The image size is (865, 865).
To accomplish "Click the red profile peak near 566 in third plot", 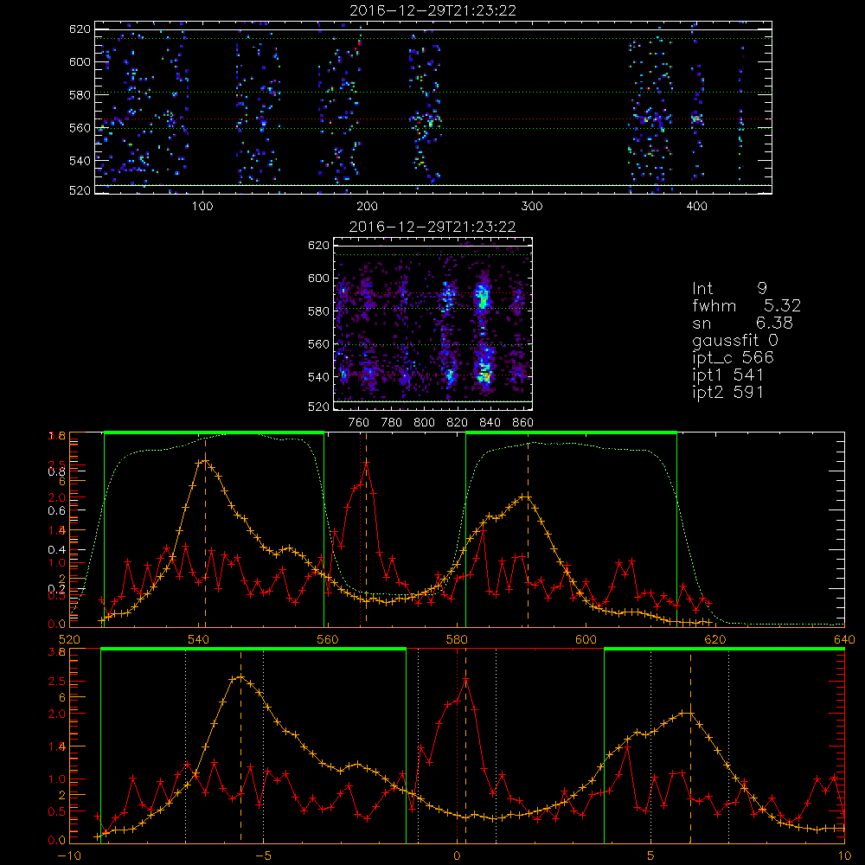I will coord(366,462).
